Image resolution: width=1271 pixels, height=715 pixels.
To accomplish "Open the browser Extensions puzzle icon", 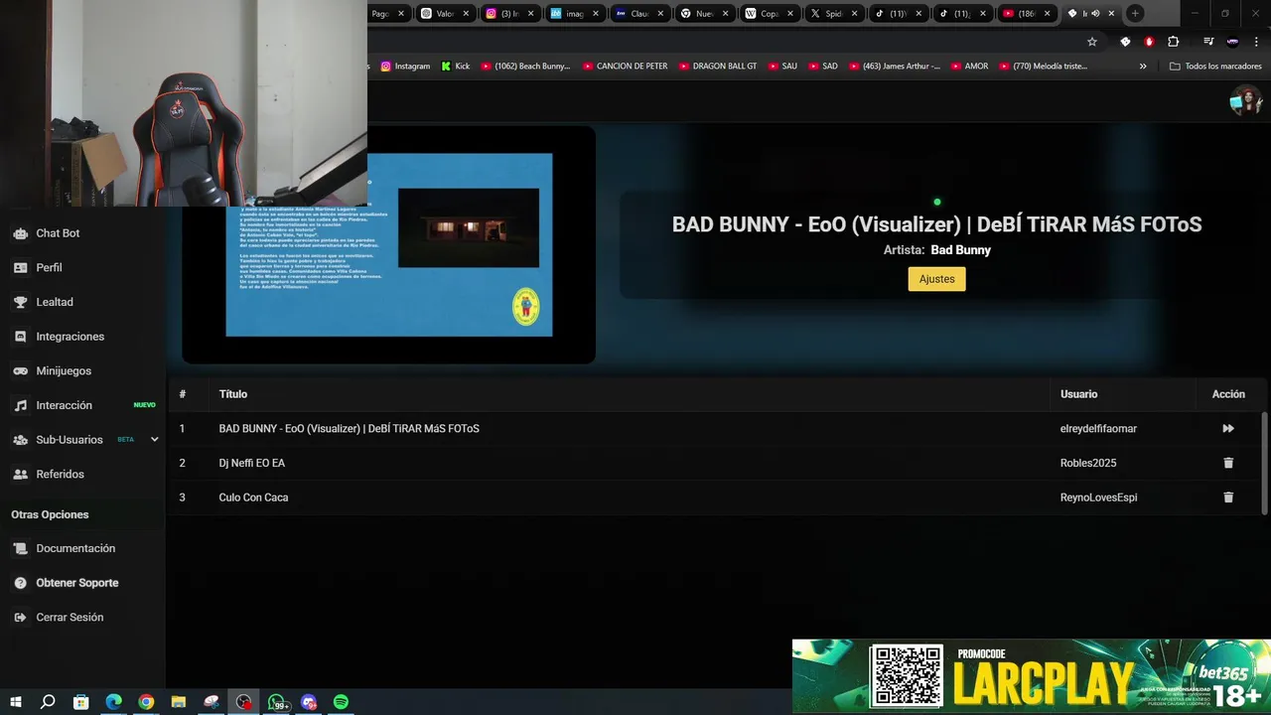I will click(1173, 42).
